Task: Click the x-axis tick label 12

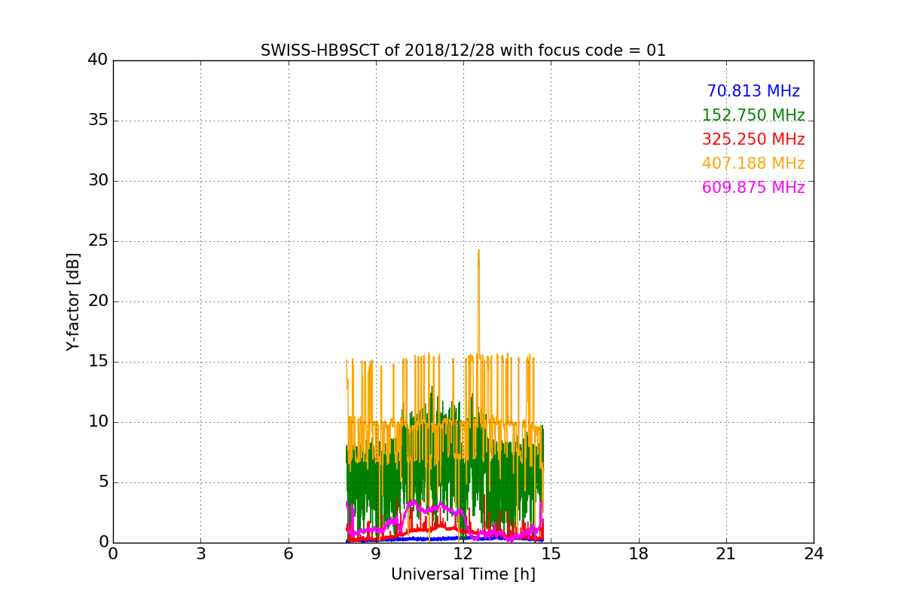Action: click(463, 553)
